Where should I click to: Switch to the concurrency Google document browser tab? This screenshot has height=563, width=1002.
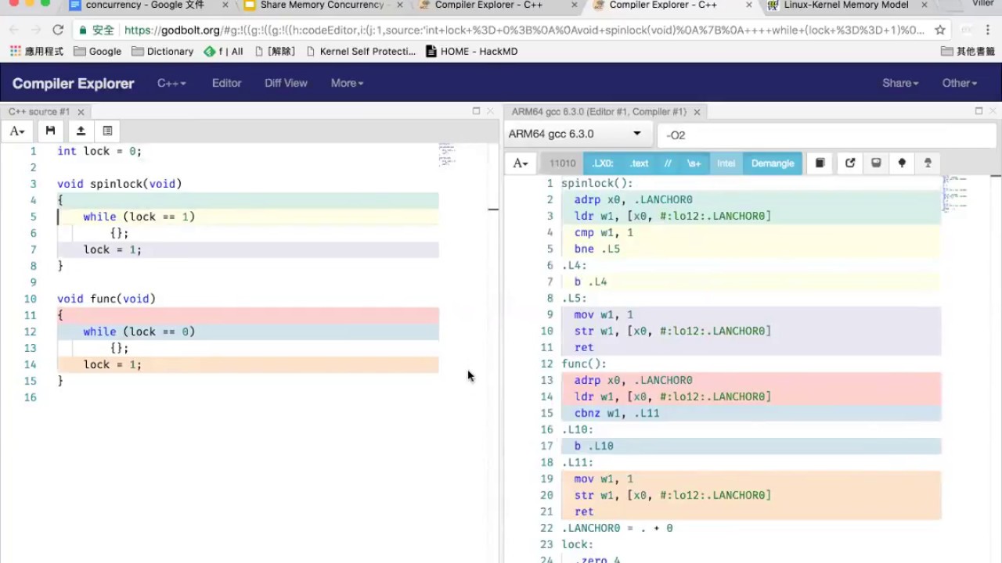pyautogui.click(x=145, y=5)
